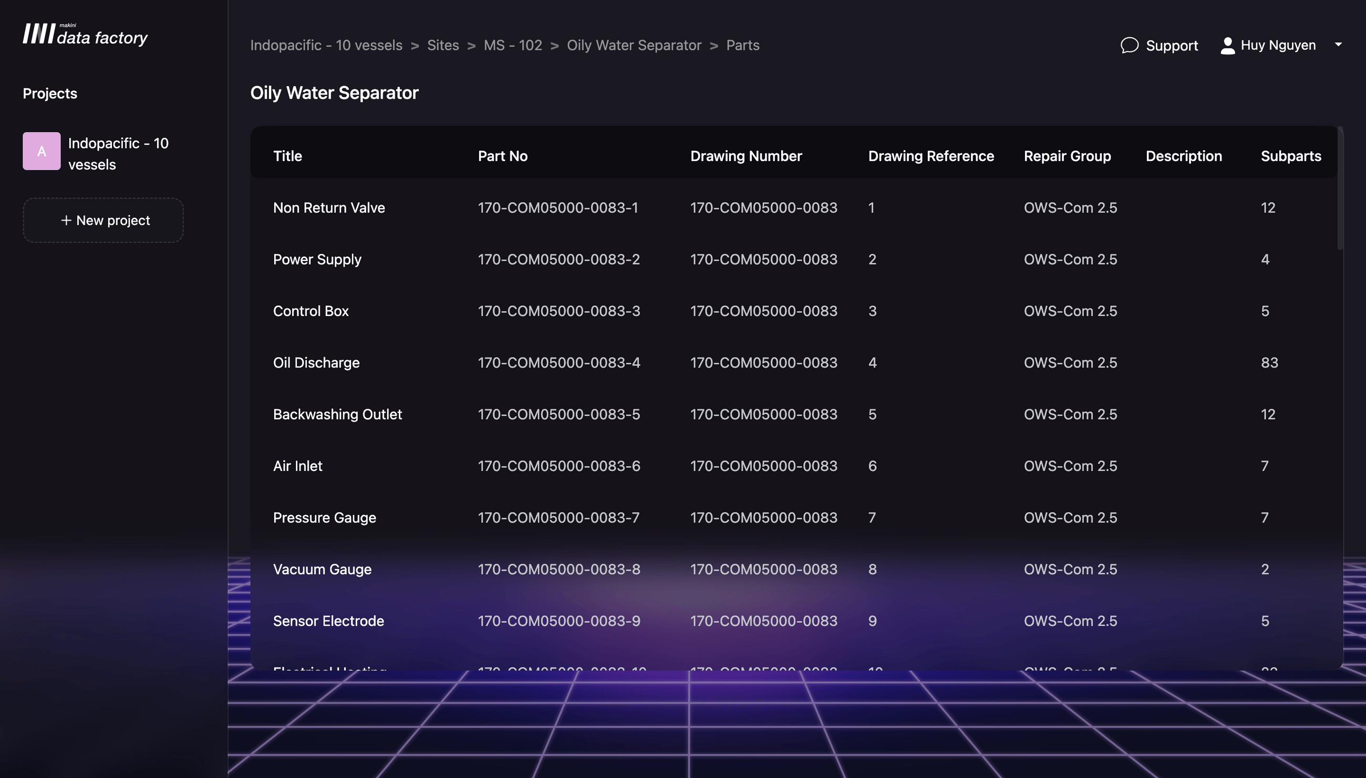Open the Indopacific - 10 vessels breadcrumb
1366x778 pixels.
click(326, 46)
